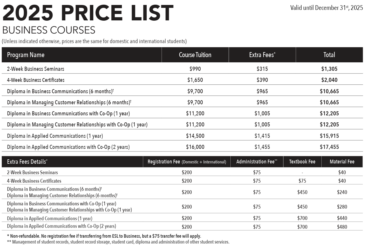Select the Course Tuition column header
Screen dimensions: 366x245
tap(195, 55)
